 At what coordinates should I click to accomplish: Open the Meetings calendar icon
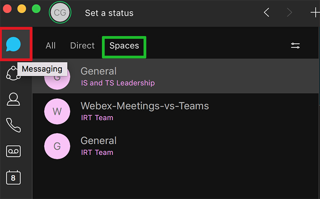pyautogui.click(x=13, y=177)
